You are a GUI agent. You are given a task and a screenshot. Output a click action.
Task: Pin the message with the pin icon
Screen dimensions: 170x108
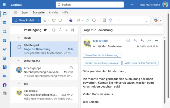click(x=88, y=20)
